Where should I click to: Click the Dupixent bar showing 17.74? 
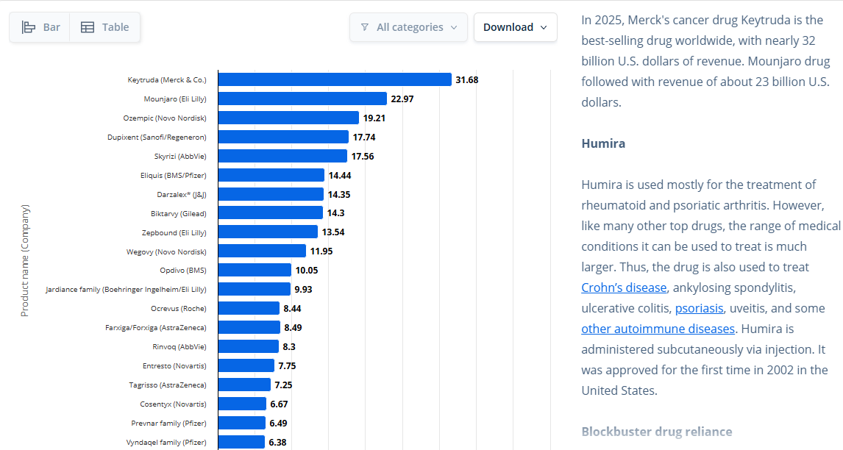(x=283, y=137)
